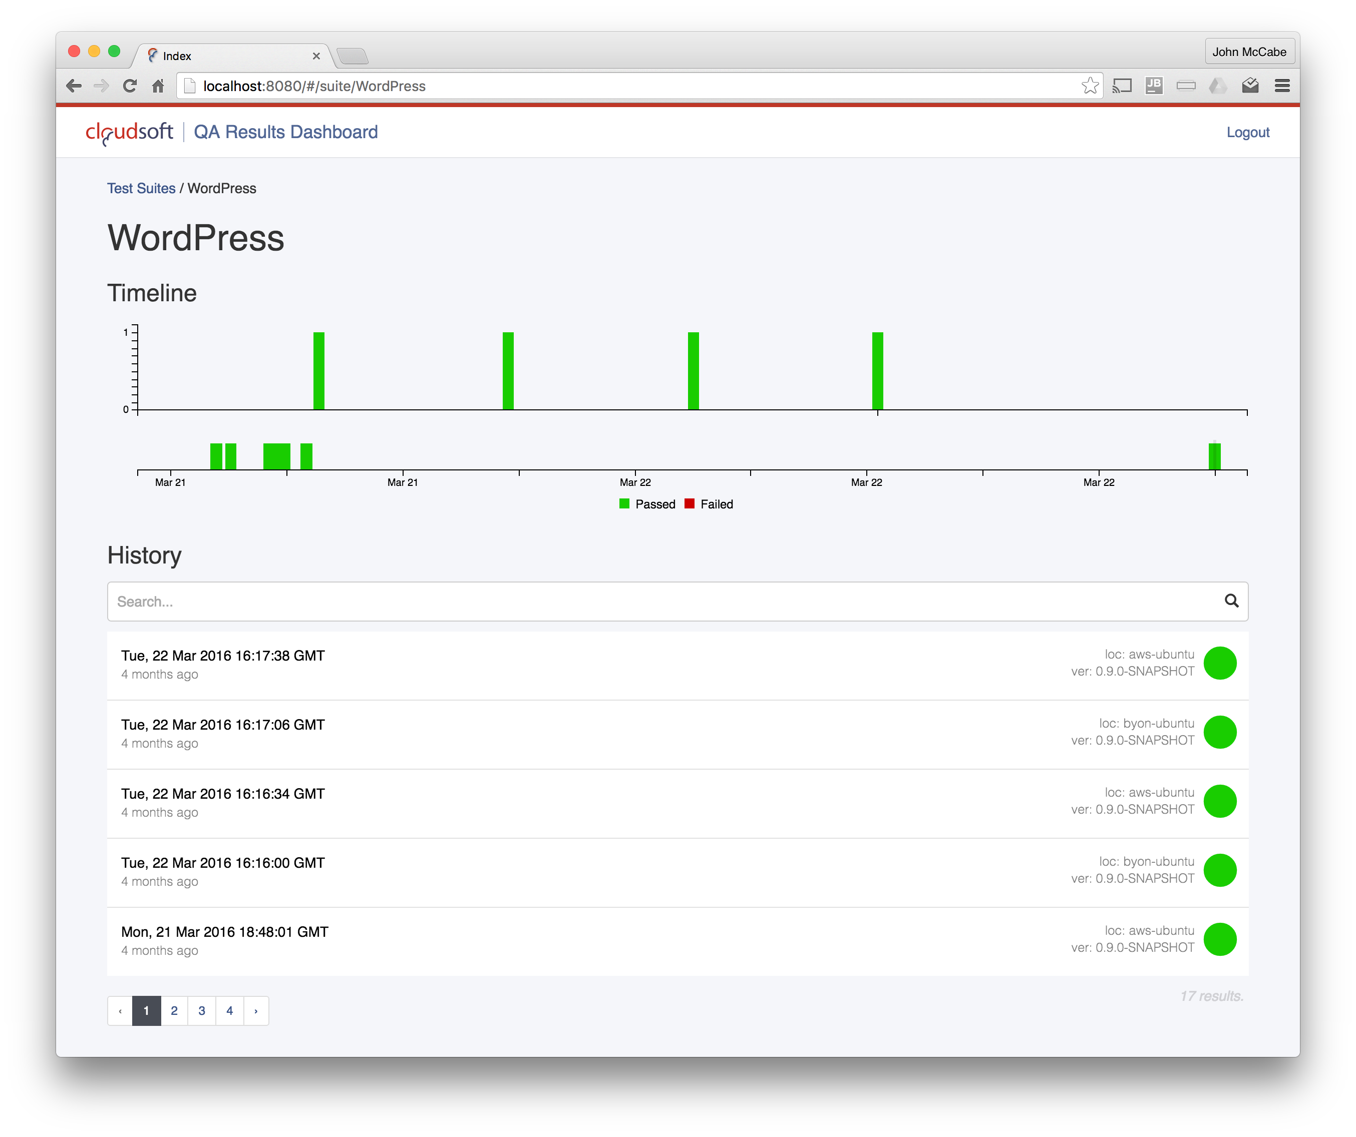Image resolution: width=1356 pixels, height=1137 pixels.
Task: Click the browser back arrow
Action: [74, 86]
